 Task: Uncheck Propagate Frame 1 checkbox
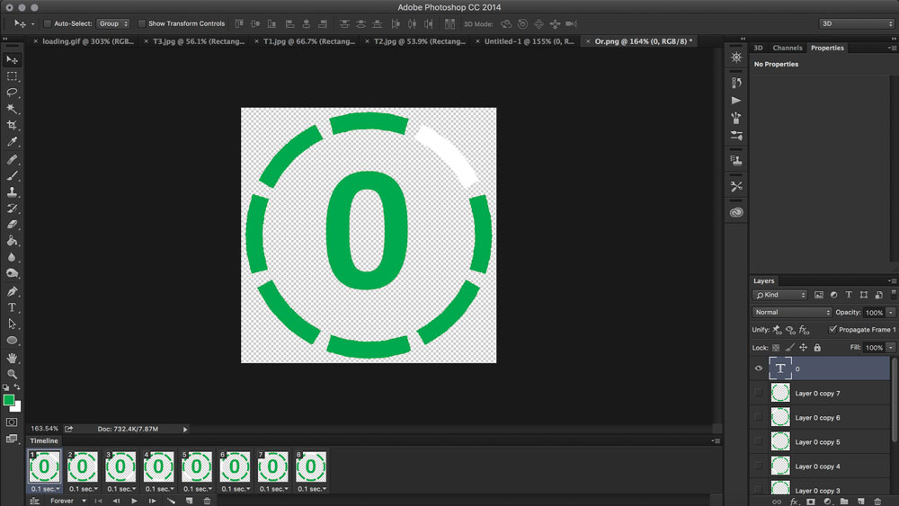(x=832, y=330)
